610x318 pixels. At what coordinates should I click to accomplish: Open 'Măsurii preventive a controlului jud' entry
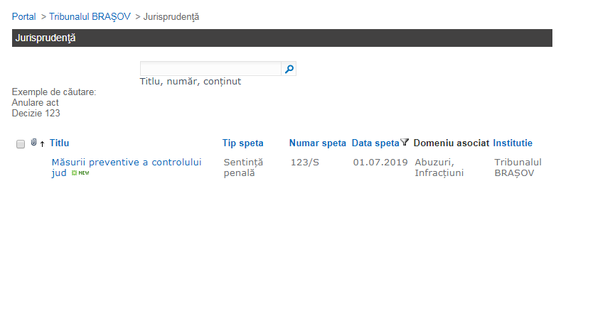(x=126, y=163)
